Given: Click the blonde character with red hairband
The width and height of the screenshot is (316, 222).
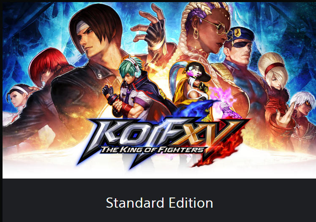Looking at the screenshot, I should pyautogui.click(x=275, y=73).
